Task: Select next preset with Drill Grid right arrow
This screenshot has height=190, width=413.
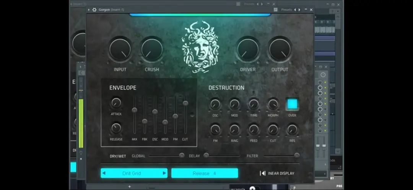Action: tap(164, 173)
